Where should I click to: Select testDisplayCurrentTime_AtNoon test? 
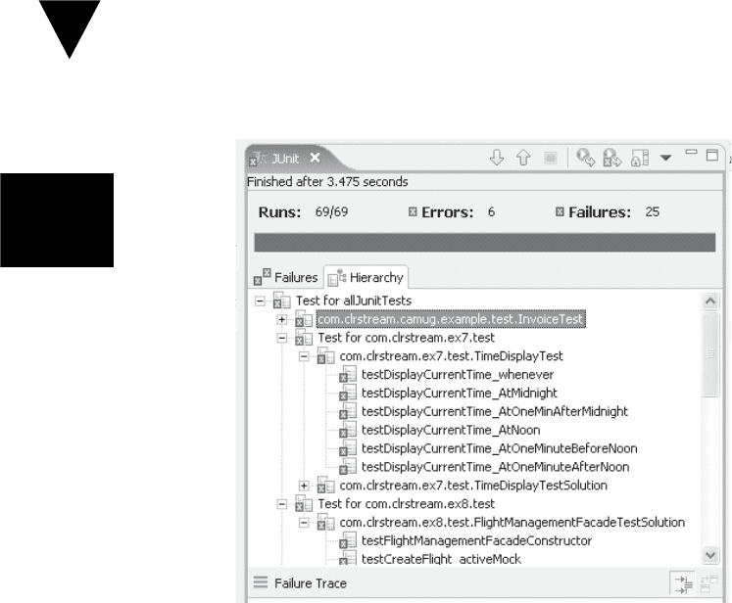click(x=451, y=430)
